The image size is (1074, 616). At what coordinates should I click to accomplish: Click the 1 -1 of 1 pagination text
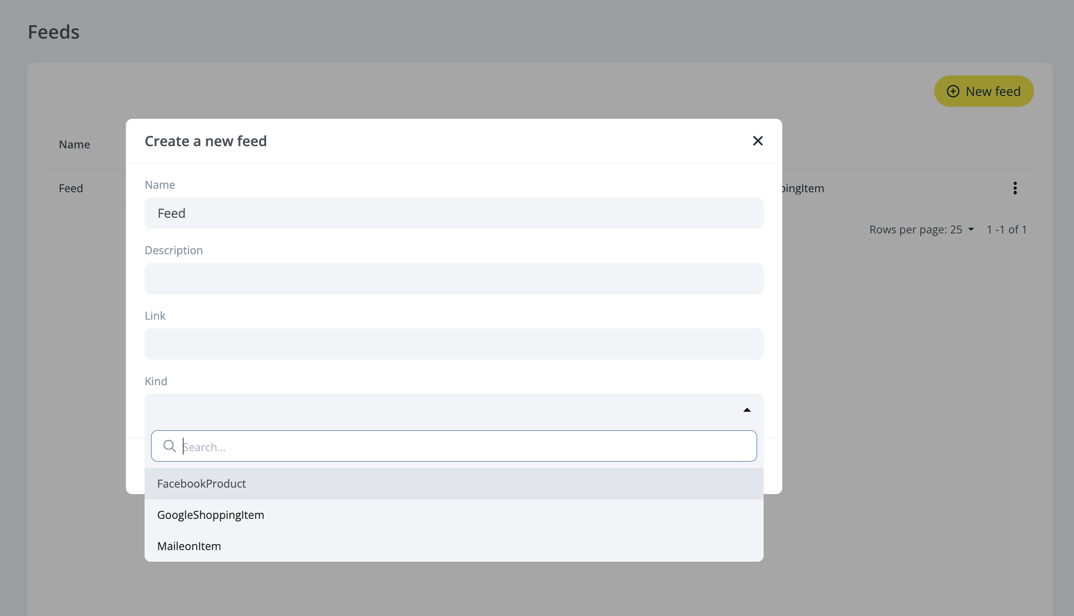(1007, 229)
